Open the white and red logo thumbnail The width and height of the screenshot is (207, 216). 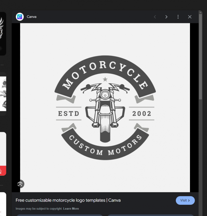3,154
